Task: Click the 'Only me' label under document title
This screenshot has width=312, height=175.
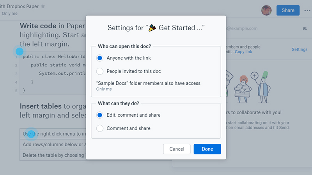Action: 9,14
